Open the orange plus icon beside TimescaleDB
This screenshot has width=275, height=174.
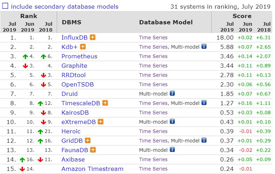pos(105,103)
